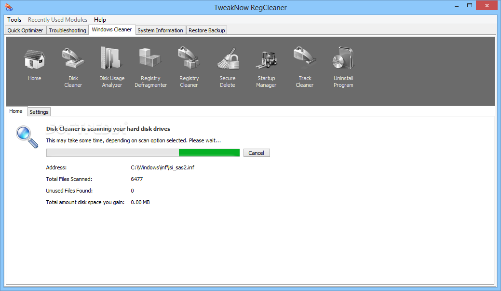Click the magnifying glass scan icon
501x291 pixels.
pyautogui.click(x=27, y=137)
